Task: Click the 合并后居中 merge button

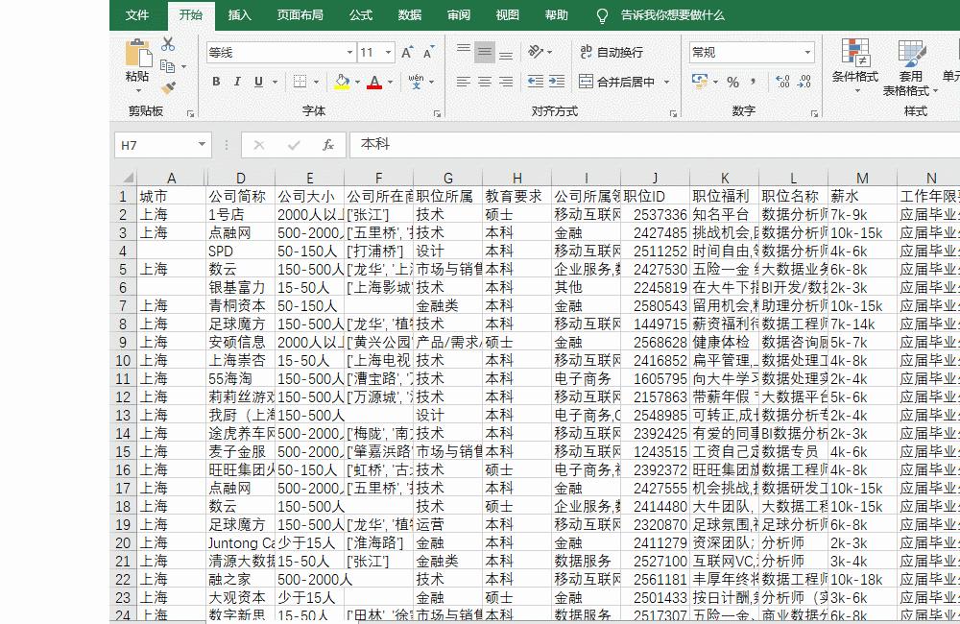Action: coord(617,82)
